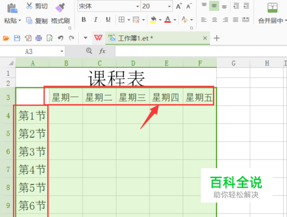Expand the Paste options arrow
Screen dimensions: 287x217
click(x=20, y=20)
